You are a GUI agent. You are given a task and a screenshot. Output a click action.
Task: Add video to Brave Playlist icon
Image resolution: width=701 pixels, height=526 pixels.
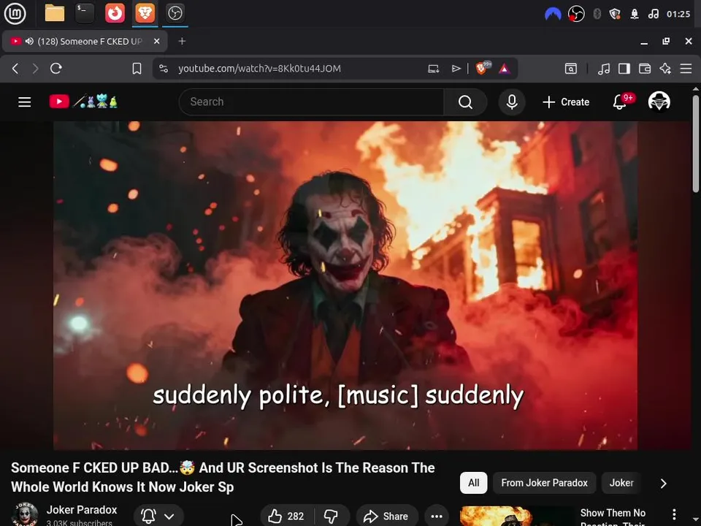pos(456,69)
